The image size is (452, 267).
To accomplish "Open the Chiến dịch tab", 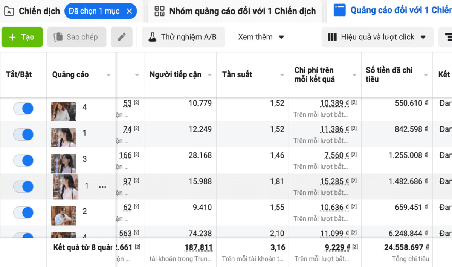I will [39, 11].
